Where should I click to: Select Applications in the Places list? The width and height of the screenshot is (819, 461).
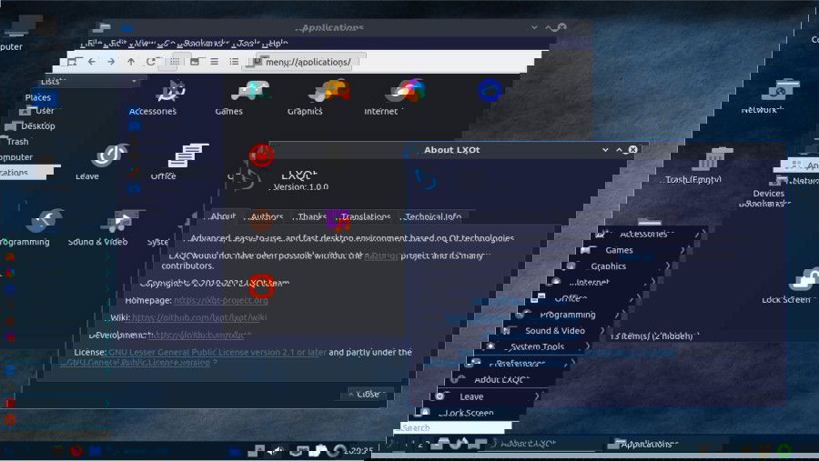click(26, 172)
